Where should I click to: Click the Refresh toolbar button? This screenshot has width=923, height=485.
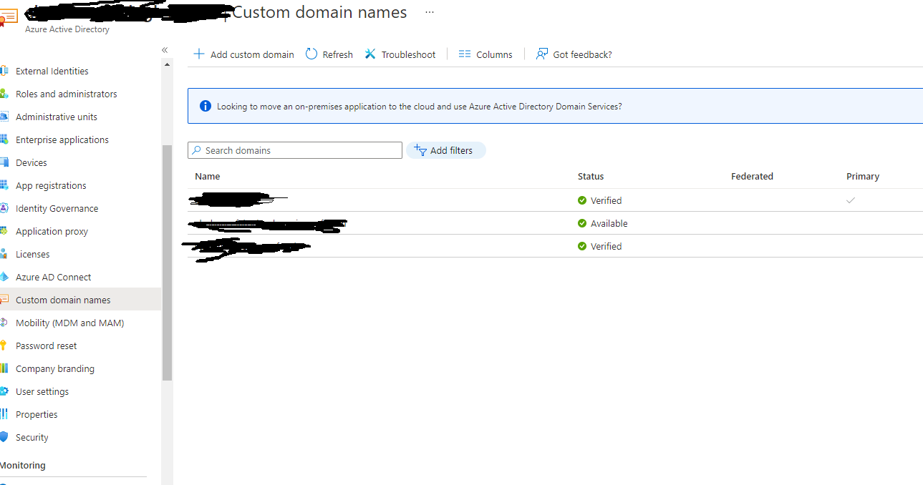[x=329, y=54]
